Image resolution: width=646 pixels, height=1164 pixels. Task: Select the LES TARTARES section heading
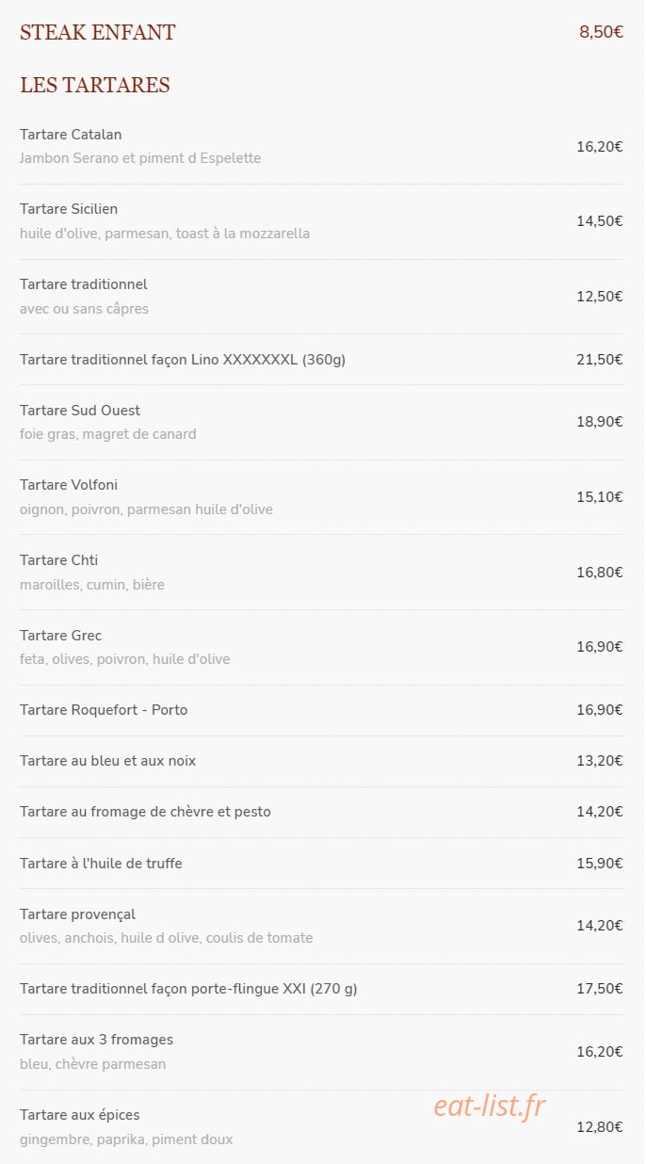coord(94,86)
